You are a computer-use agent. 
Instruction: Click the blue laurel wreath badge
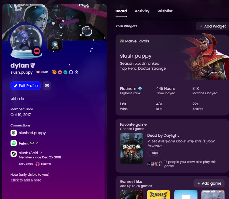pyautogui.click(x=71, y=72)
